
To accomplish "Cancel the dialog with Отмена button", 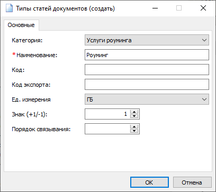I will [x=192, y=182].
